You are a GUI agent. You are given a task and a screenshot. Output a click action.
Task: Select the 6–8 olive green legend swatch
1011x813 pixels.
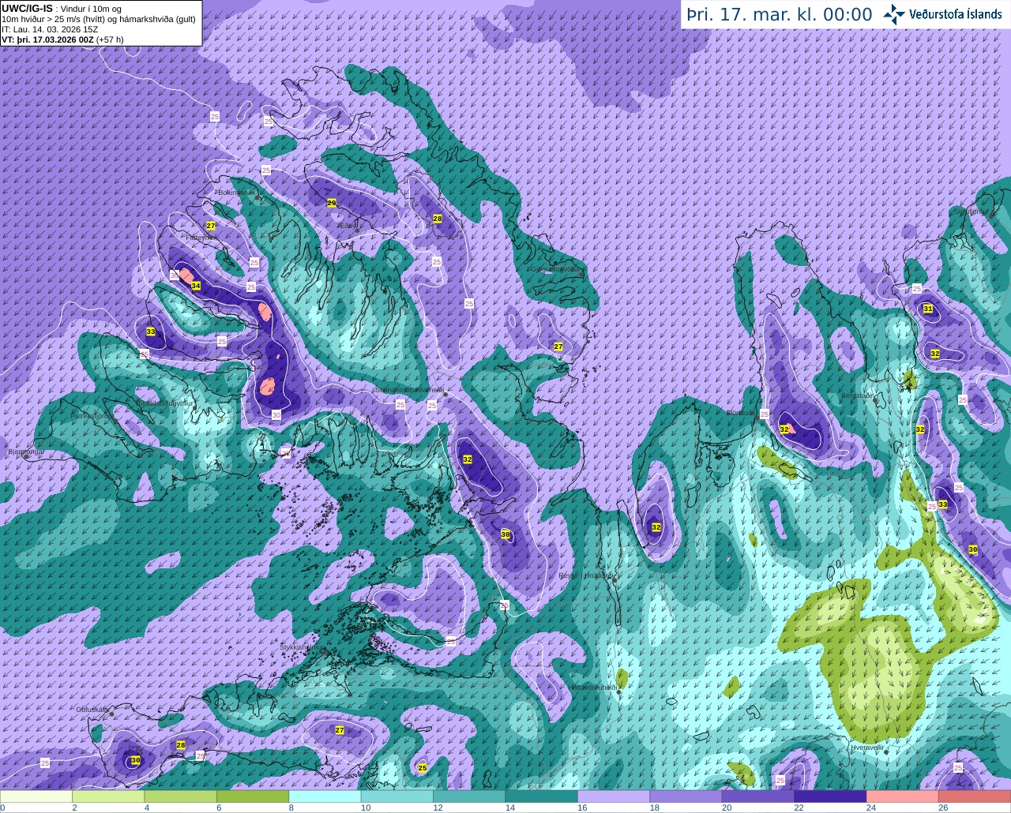point(253,796)
